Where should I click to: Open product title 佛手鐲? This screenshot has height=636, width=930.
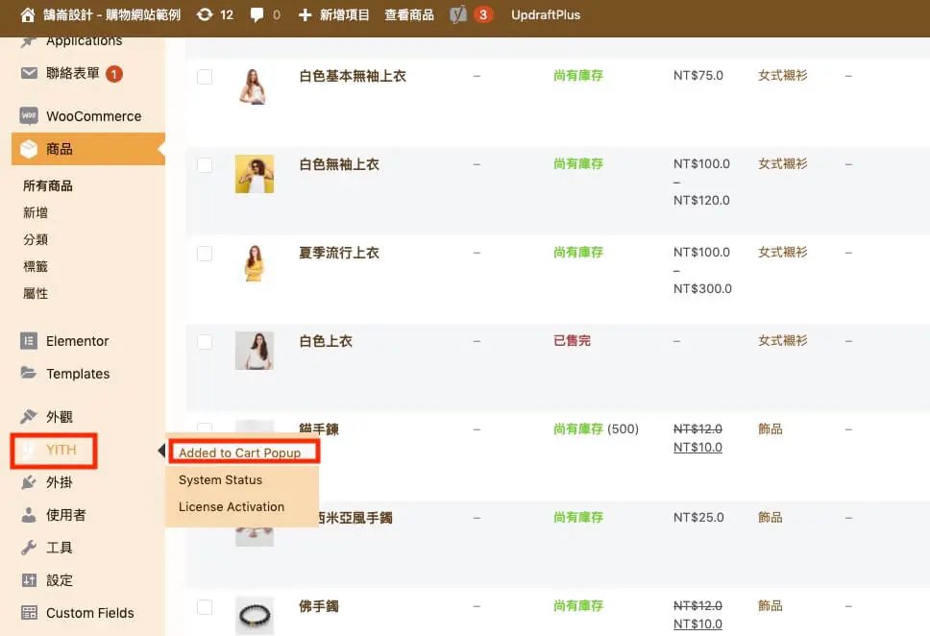319,606
